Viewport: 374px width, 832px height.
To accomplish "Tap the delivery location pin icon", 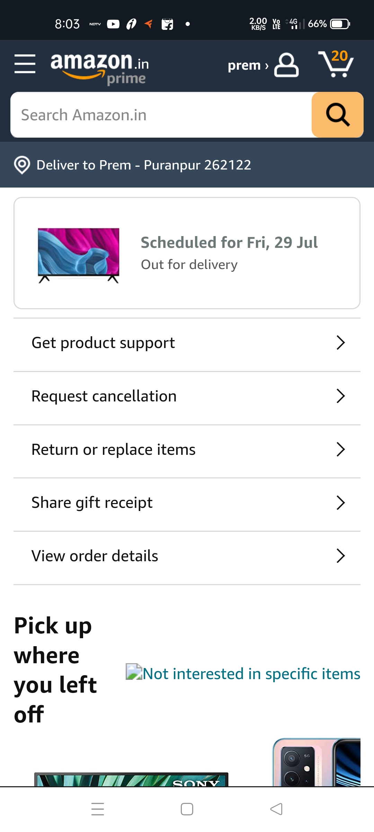I will 22,165.
